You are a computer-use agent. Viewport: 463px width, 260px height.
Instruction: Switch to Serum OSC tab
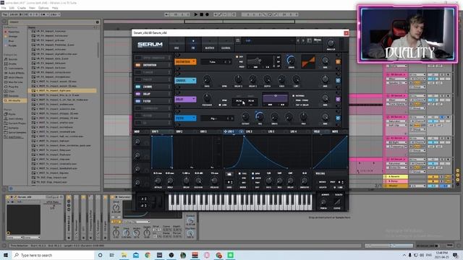177,48
